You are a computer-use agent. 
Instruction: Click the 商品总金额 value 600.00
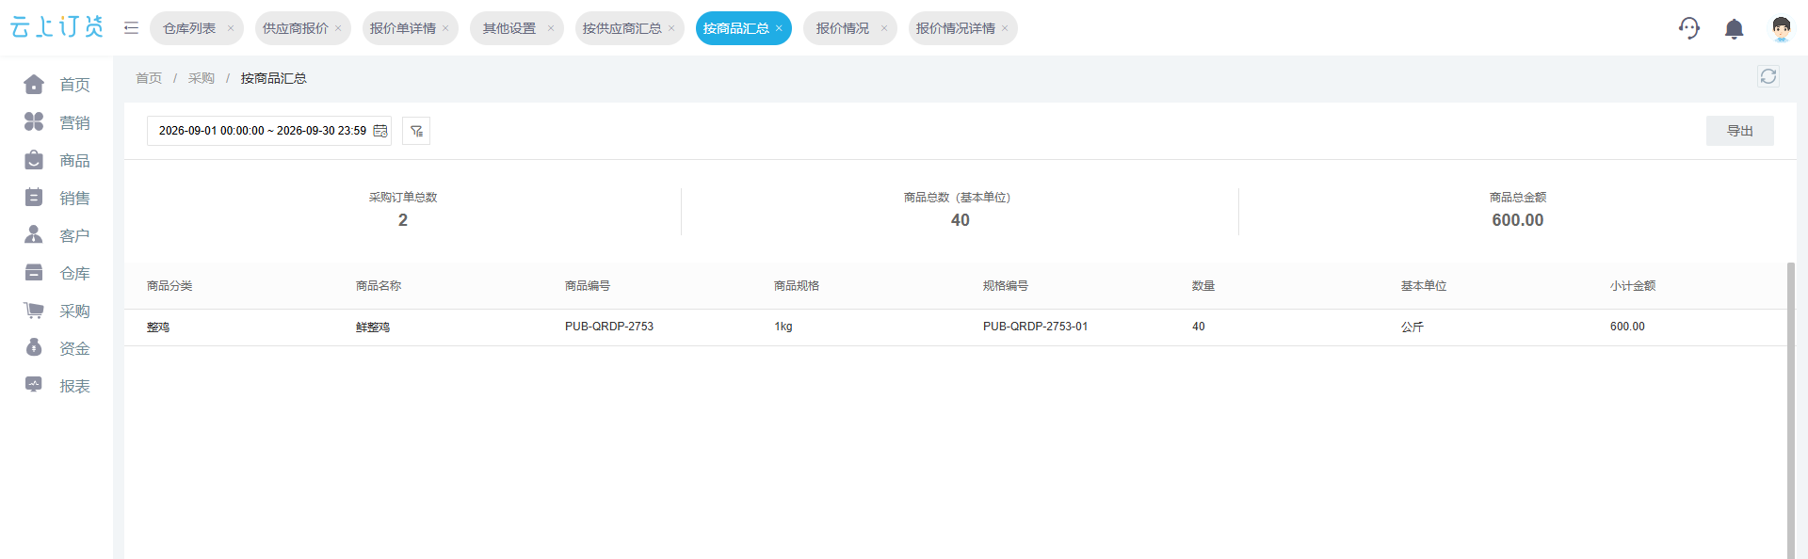pos(1518,220)
